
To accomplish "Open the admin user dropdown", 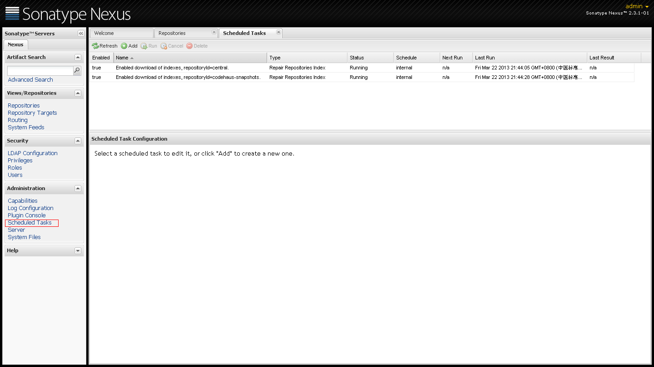I will [x=637, y=6].
